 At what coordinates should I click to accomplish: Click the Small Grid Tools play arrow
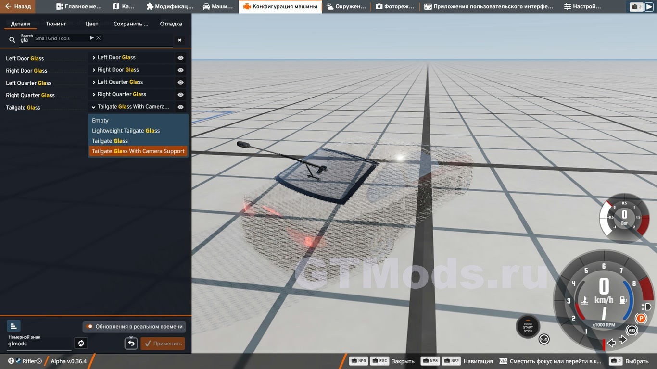[91, 37]
